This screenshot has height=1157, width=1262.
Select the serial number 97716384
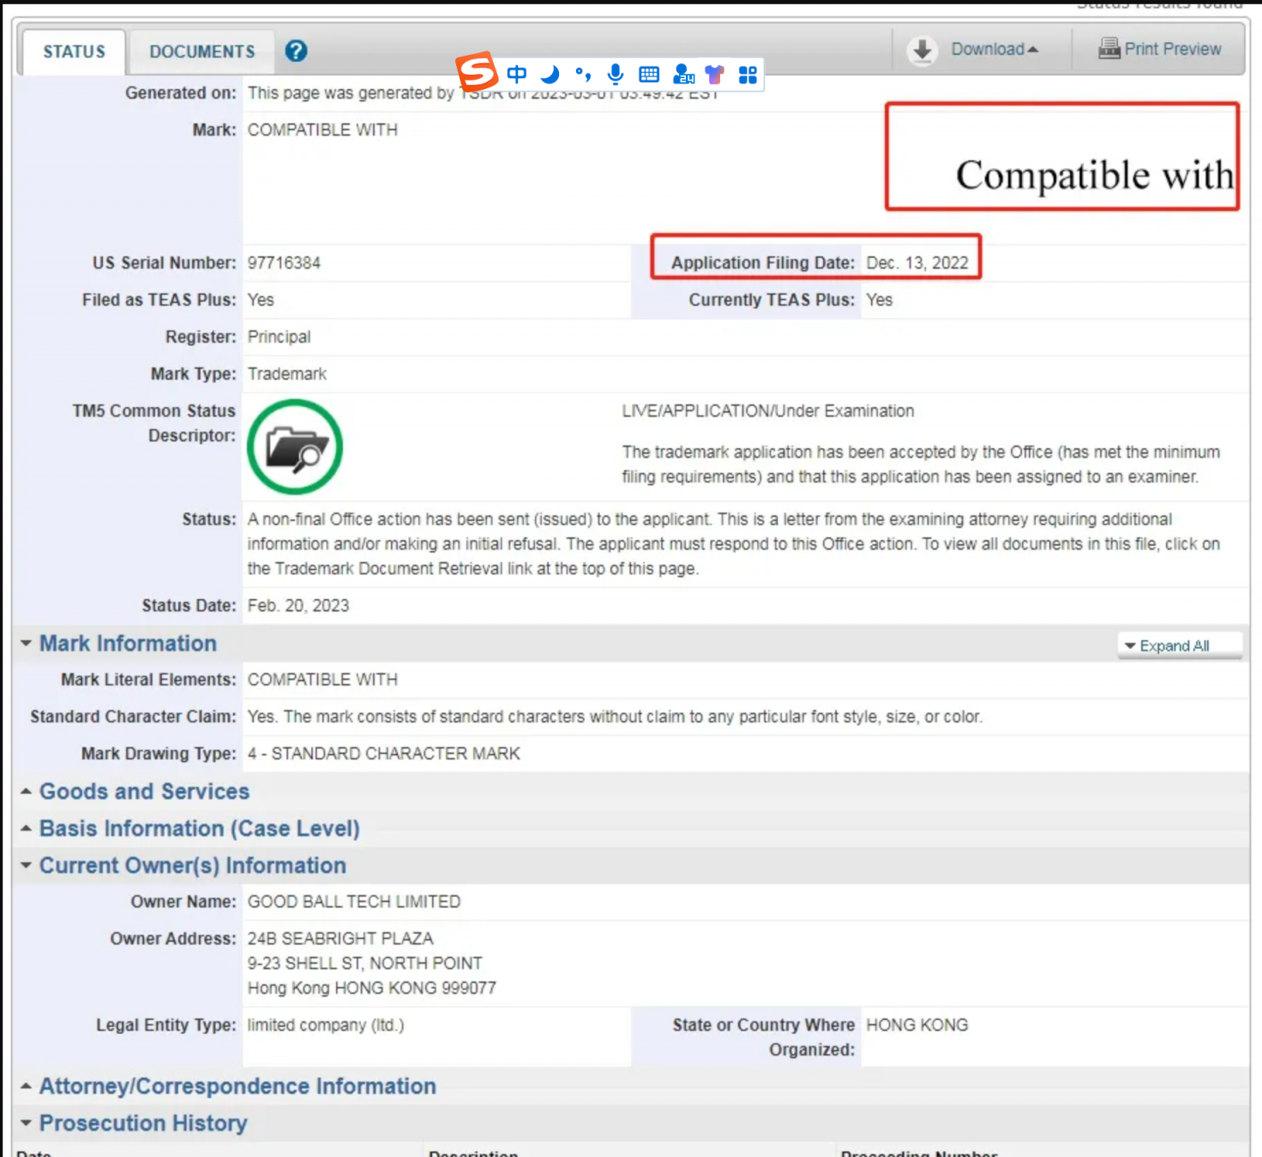pyautogui.click(x=284, y=263)
